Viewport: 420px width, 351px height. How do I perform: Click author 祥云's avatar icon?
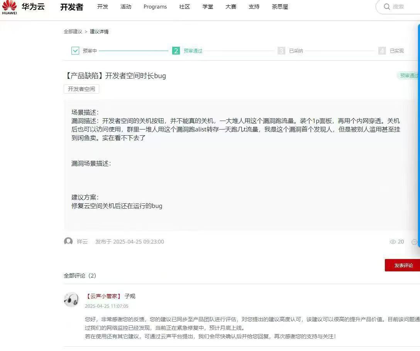coord(68,242)
